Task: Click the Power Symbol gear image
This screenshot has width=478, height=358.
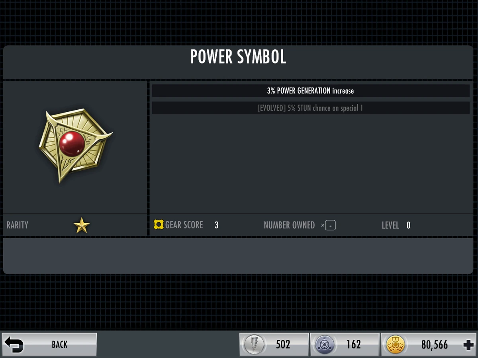Action: [x=76, y=146]
